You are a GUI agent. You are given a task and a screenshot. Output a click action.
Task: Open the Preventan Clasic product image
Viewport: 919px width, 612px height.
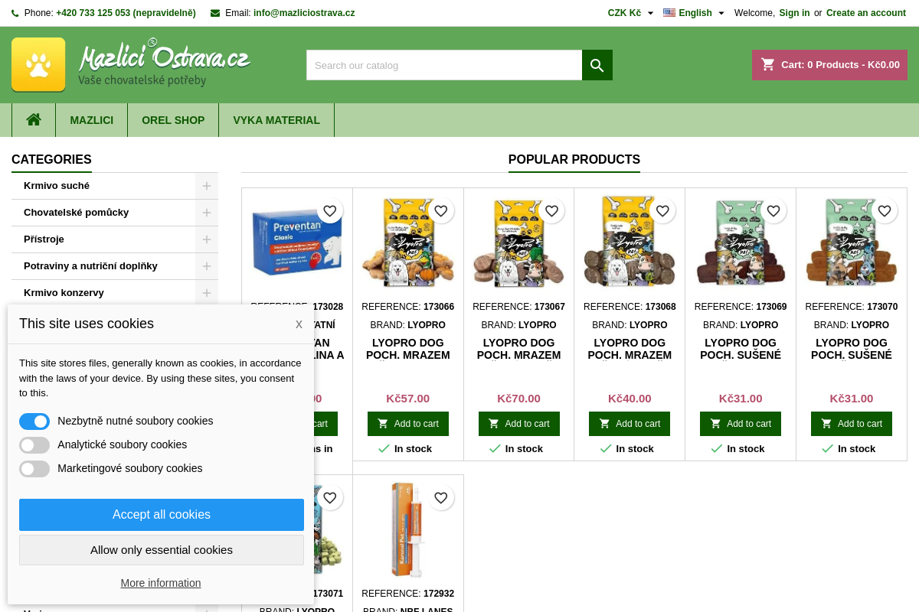(x=297, y=241)
